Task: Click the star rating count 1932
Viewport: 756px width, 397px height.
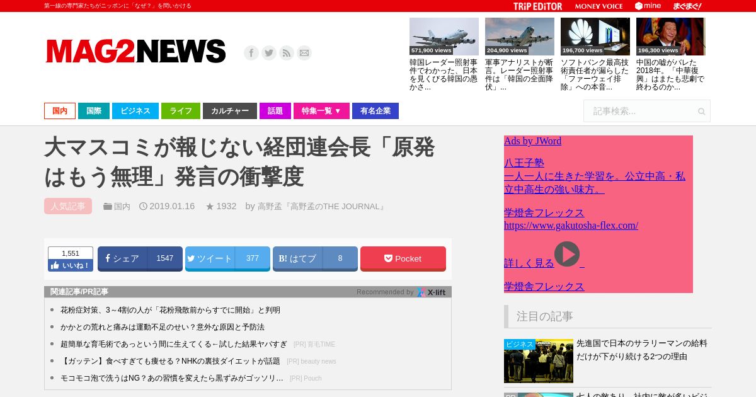Action: [226, 206]
